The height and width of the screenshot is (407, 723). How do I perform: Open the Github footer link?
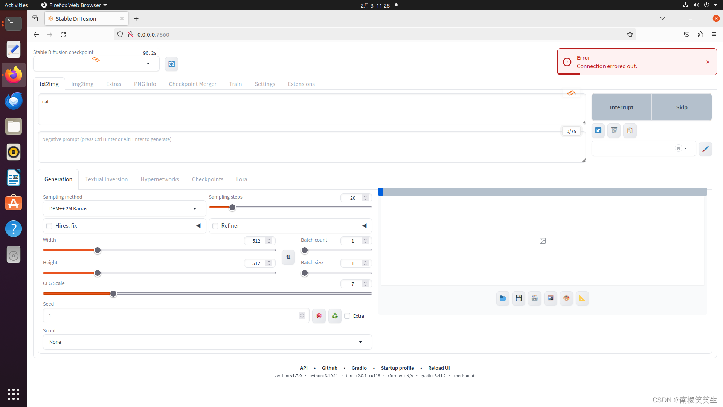329,368
